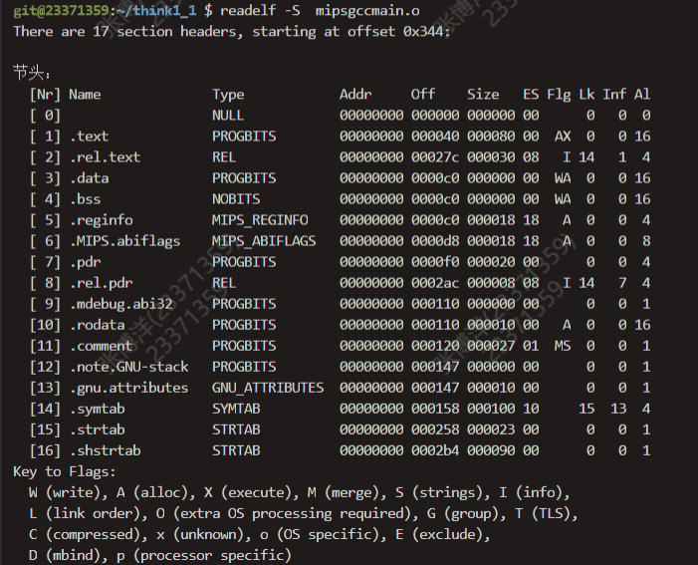Select the .MIPS.abiflags section name
698x565 pixels.
(x=120, y=240)
